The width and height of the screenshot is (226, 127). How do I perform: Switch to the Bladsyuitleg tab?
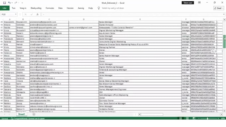36,8
